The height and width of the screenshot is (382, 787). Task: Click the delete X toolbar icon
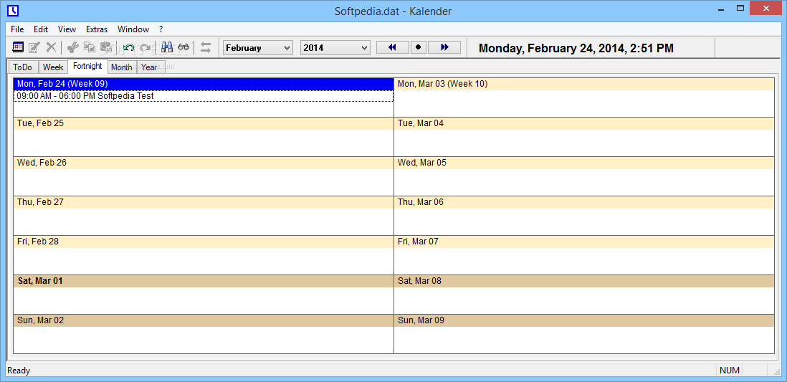coord(51,47)
